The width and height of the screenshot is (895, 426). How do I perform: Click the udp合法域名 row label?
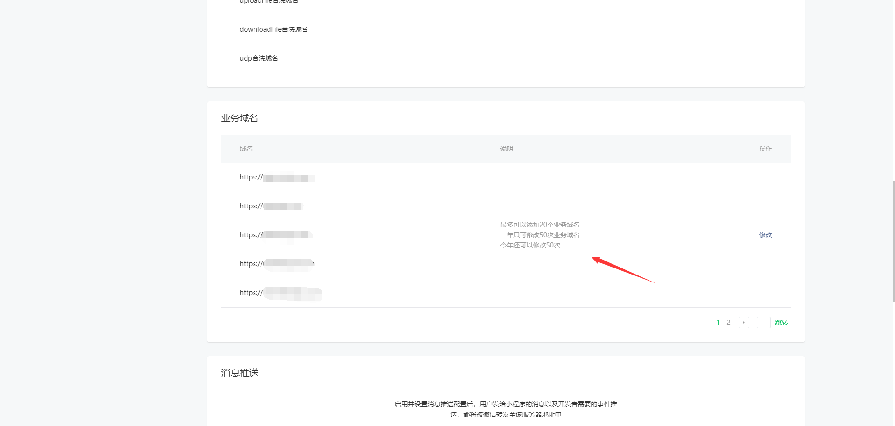coord(259,58)
